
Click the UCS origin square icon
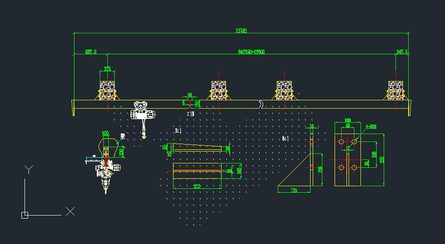point(25,215)
